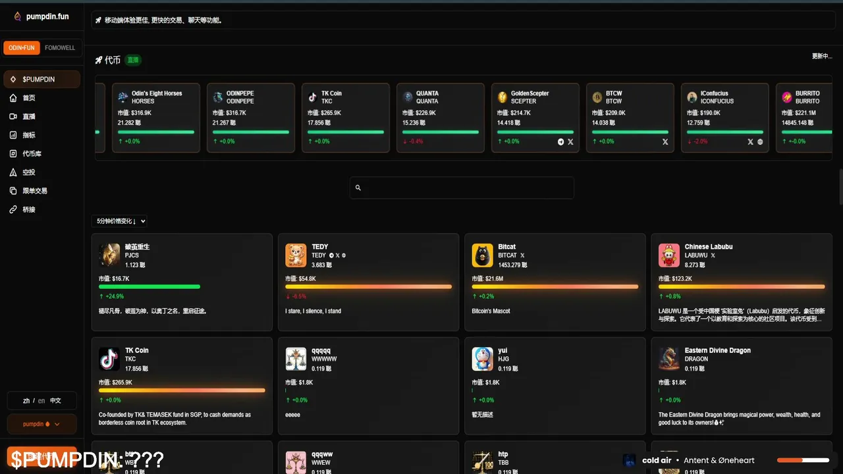
Task: Expand the pumpdin account dropdown
Action: 41,424
